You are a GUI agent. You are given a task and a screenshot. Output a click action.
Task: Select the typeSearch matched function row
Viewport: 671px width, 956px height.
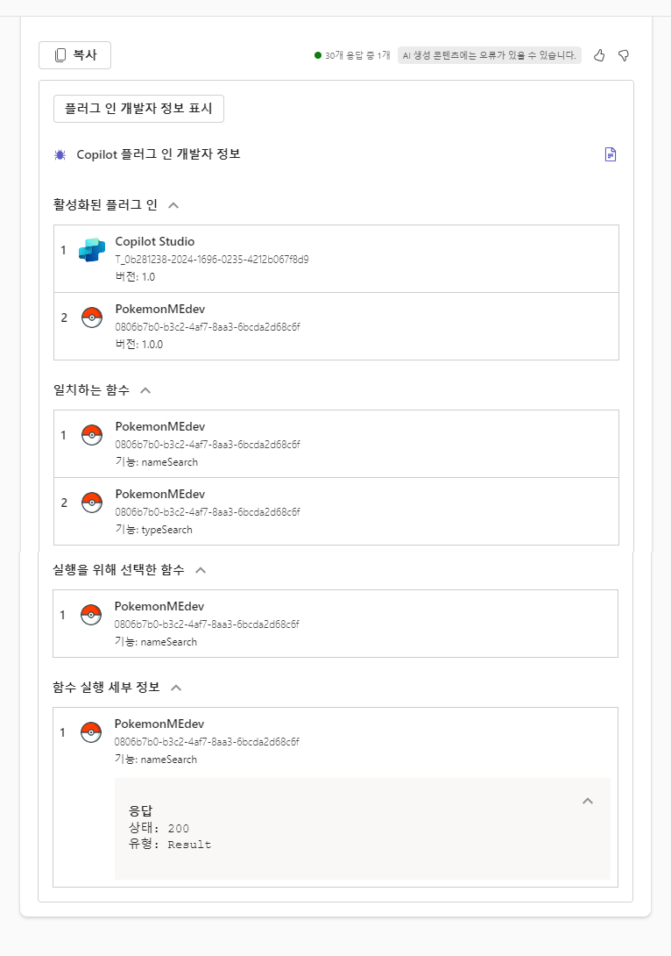tap(336, 511)
